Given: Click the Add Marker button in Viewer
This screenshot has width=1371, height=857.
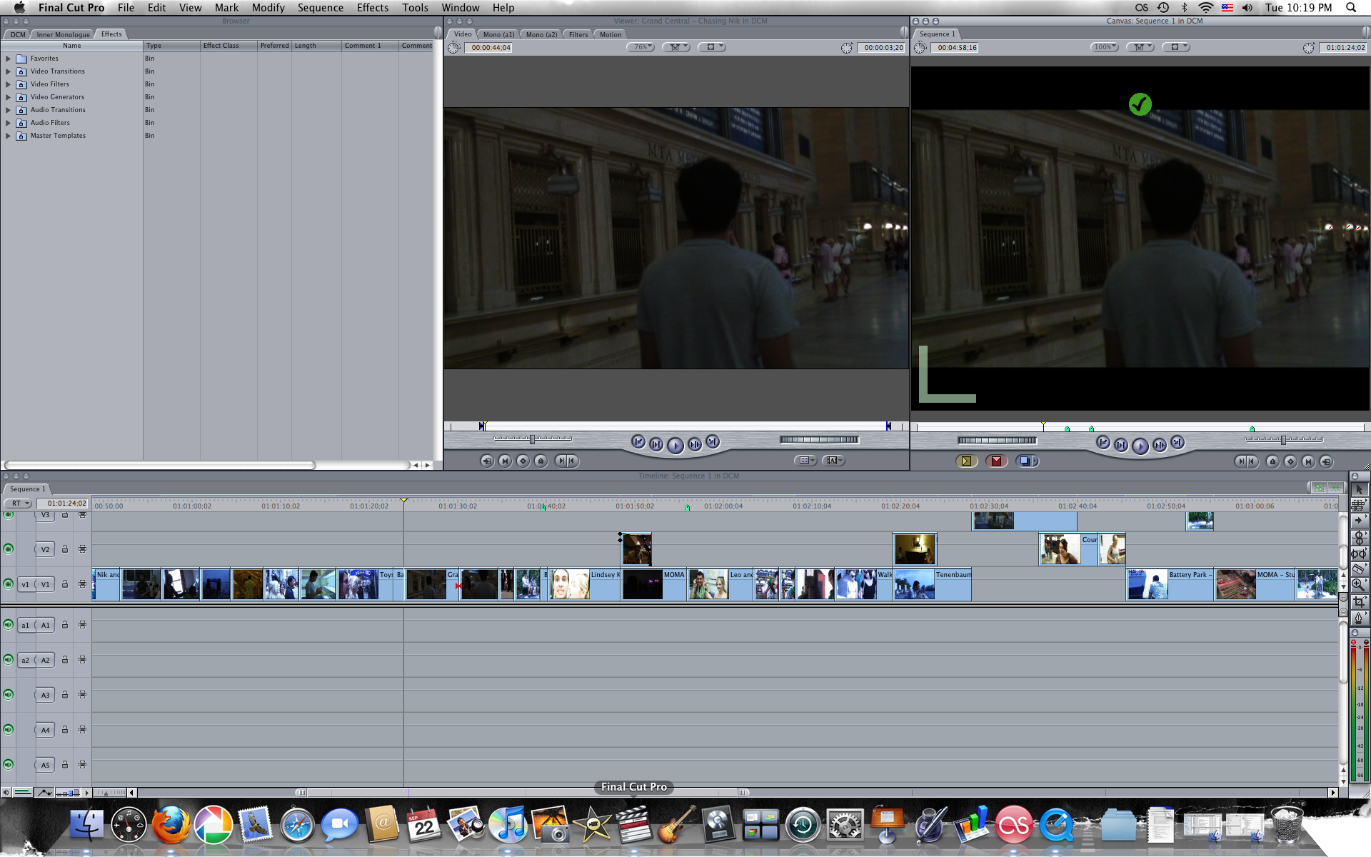Looking at the screenshot, I should click(541, 461).
